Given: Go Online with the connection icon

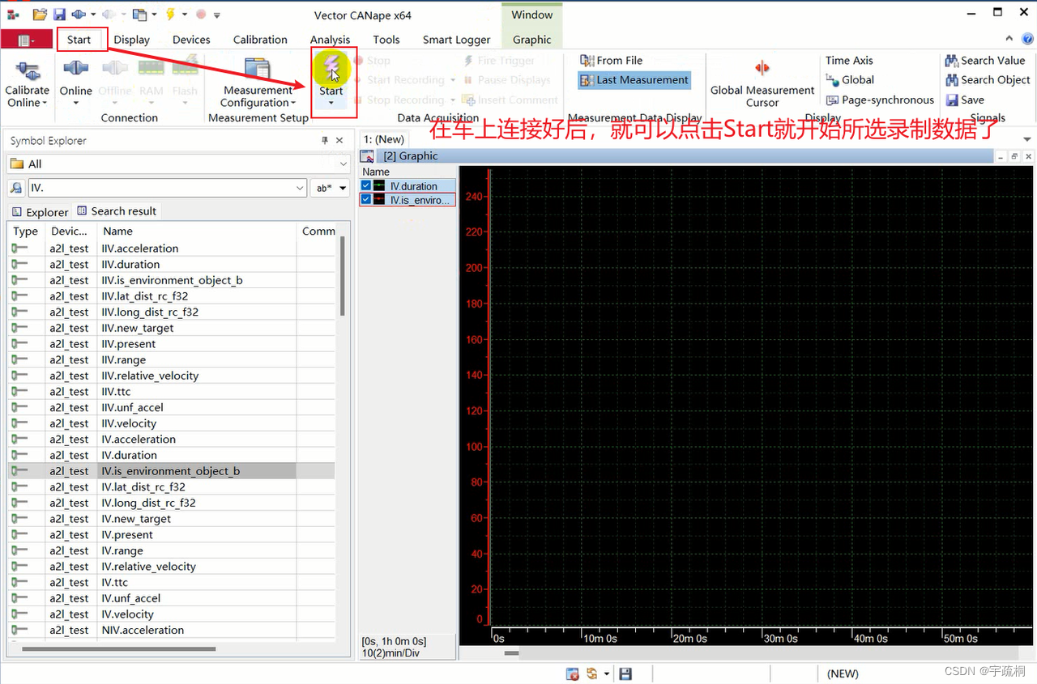Looking at the screenshot, I should click(x=75, y=70).
